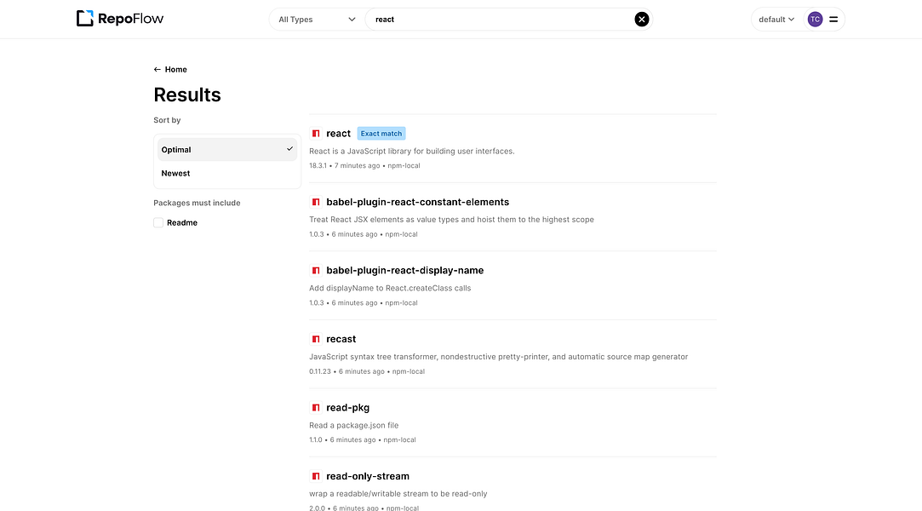This screenshot has width=922, height=511.
Task: Open the react package result
Action: [338, 134]
